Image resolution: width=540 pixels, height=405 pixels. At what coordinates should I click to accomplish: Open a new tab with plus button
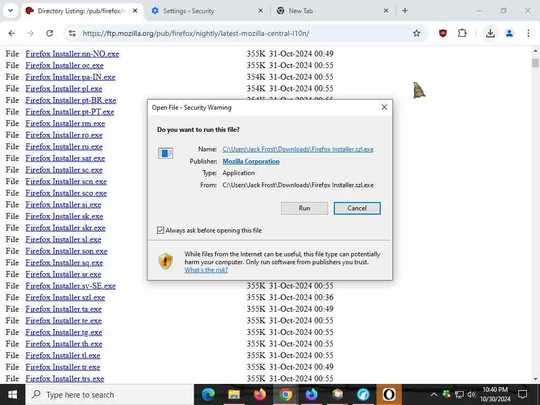click(404, 11)
